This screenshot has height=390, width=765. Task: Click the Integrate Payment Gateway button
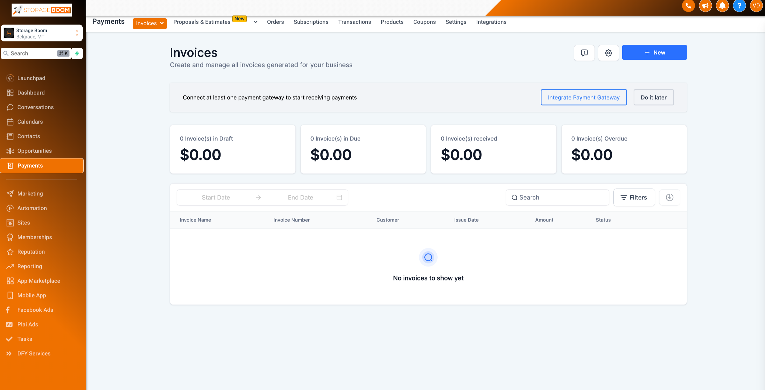point(584,97)
